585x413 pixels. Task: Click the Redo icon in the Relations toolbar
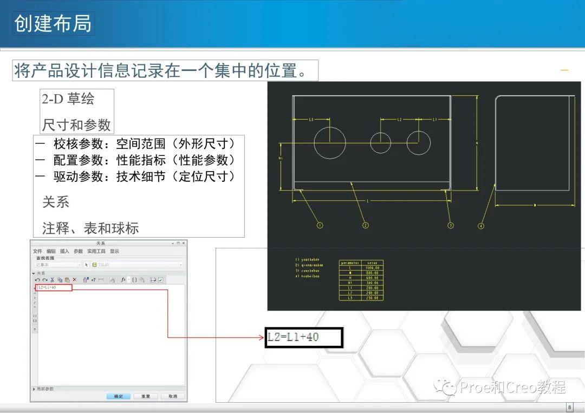44,280
